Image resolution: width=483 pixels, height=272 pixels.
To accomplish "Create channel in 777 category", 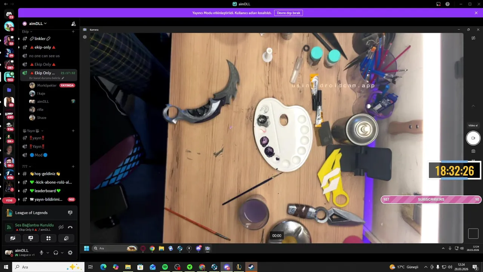I will pyautogui.click(x=73, y=166).
